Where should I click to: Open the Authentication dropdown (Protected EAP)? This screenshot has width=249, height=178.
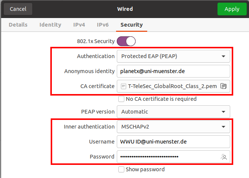[173, 56]
